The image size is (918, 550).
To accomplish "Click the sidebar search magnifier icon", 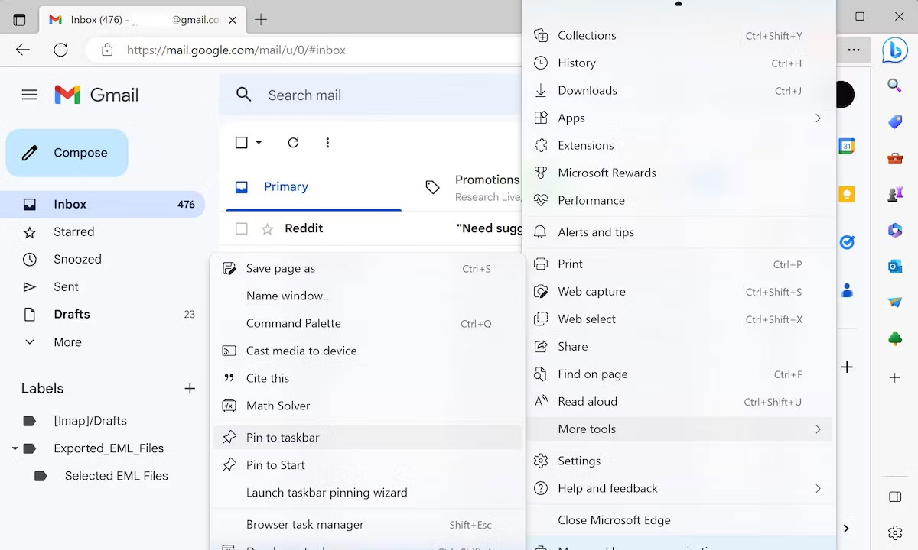I will pyautogui.click(x=894, y=85).
